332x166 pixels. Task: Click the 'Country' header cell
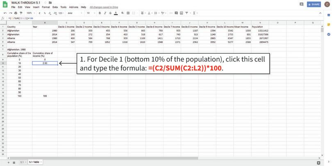click(x=20, y=27)
